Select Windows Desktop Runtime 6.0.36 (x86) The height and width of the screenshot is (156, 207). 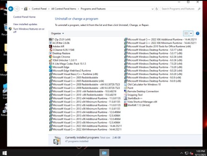tap(153, 60)
